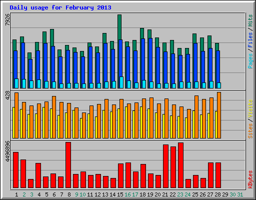Select green day label "30"
This screenshot has height=200, width=256.
pyautogui.click(x=232, y=194)
